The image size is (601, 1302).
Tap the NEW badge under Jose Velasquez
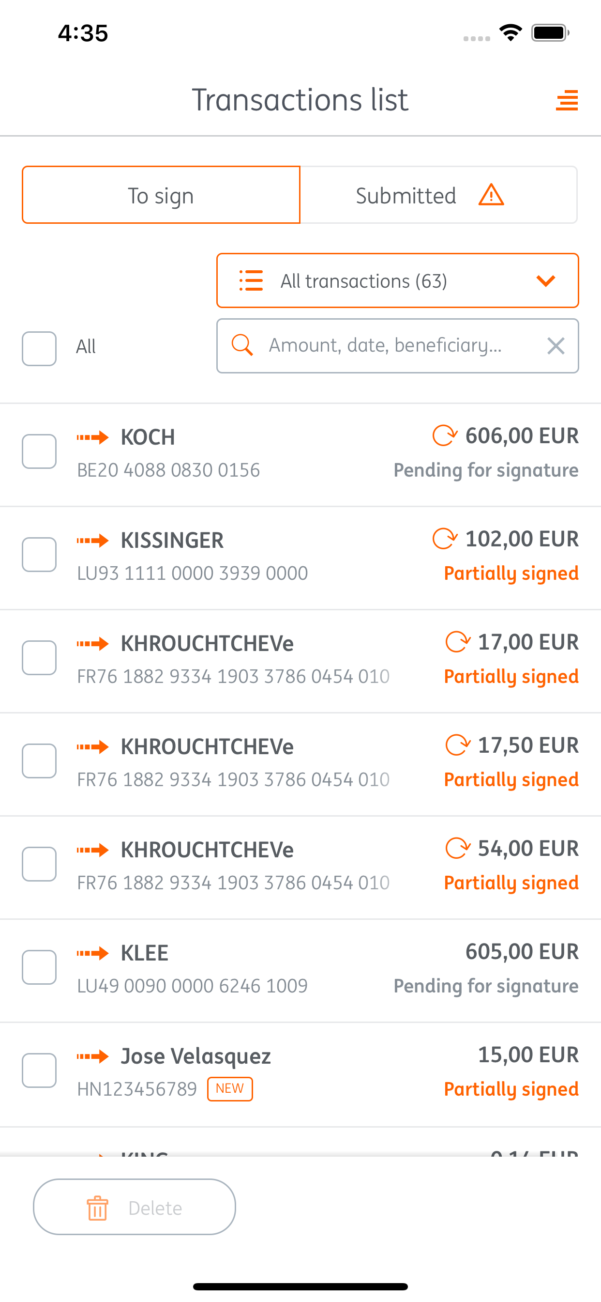230,1089
